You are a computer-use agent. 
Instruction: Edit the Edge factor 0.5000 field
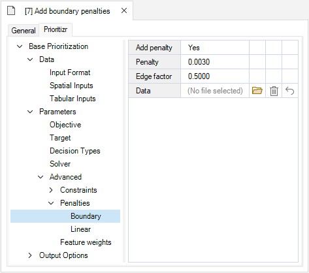[x=215, y=76]
